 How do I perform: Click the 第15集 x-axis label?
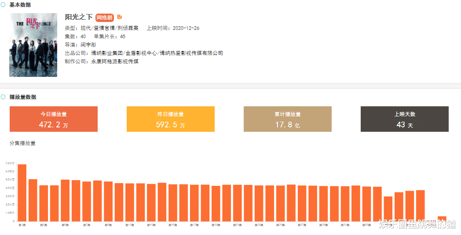pyautogui.click(x=173, y=225)
